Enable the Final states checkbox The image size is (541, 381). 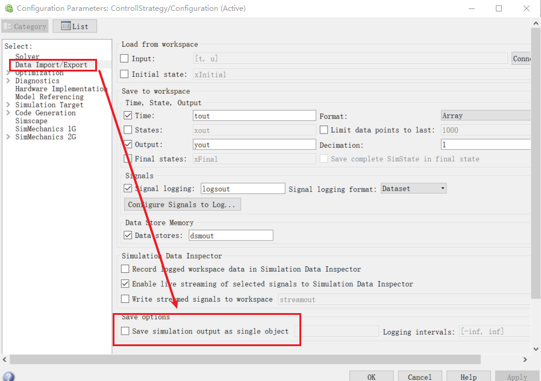point(128,158)
